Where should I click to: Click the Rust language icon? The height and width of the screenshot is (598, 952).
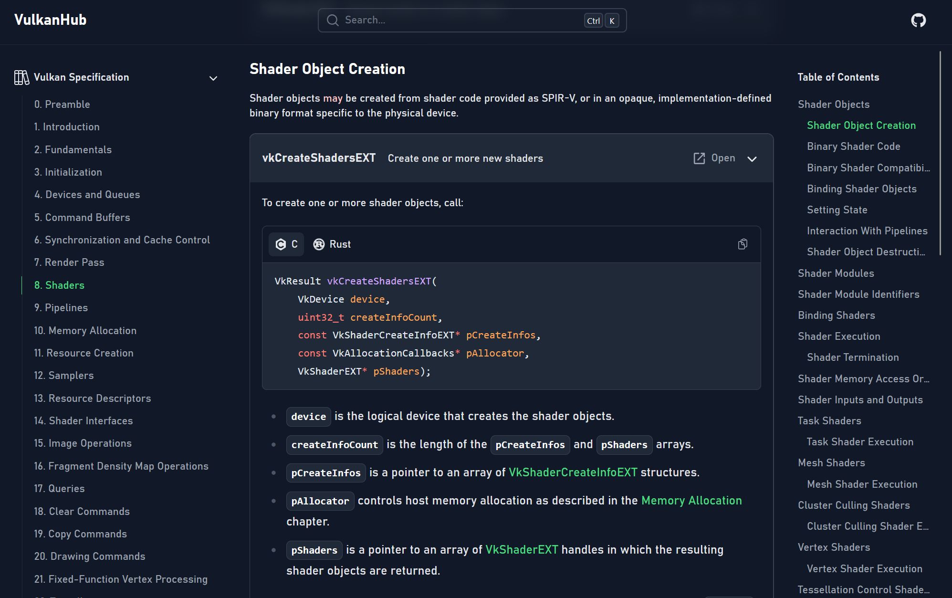tap(319, 244)
